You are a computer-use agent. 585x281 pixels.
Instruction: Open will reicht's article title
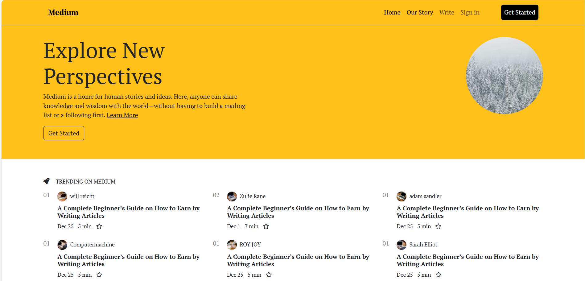point(129,212)
